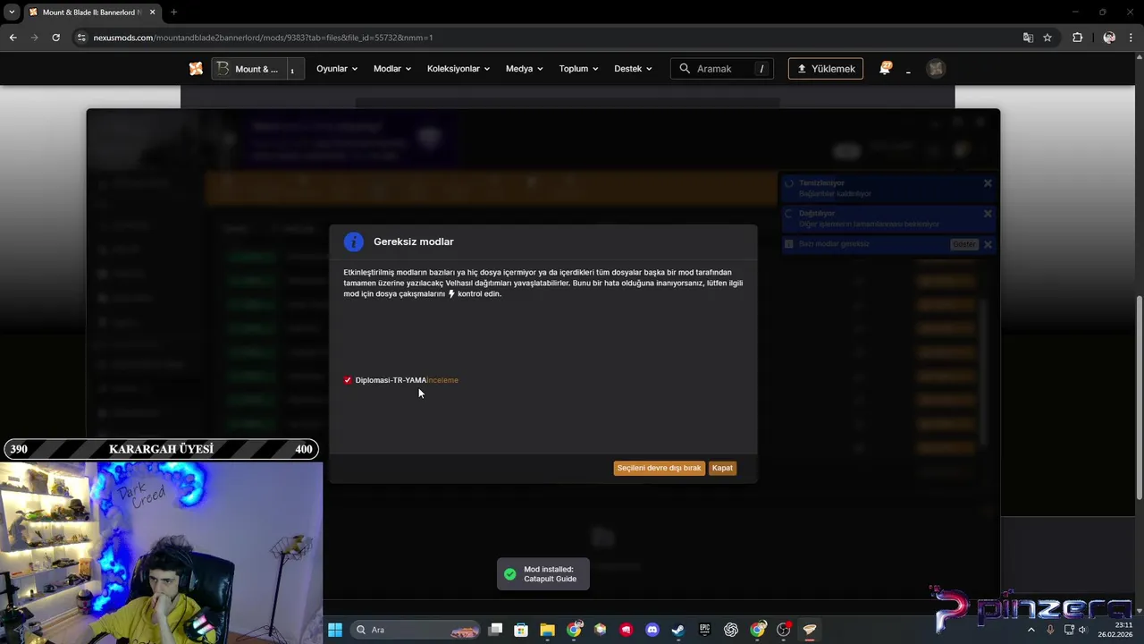Click the Aramak search field
Viewport: 1144px width, 644px height.
pyautogui.click(x=722, y=69)
